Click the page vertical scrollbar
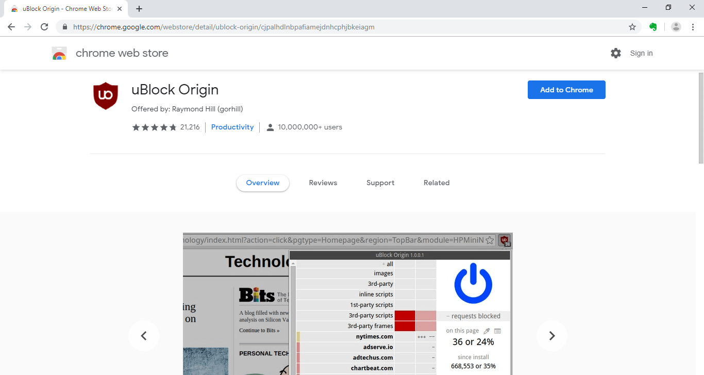704x375 pixels. tap(701, 119)
